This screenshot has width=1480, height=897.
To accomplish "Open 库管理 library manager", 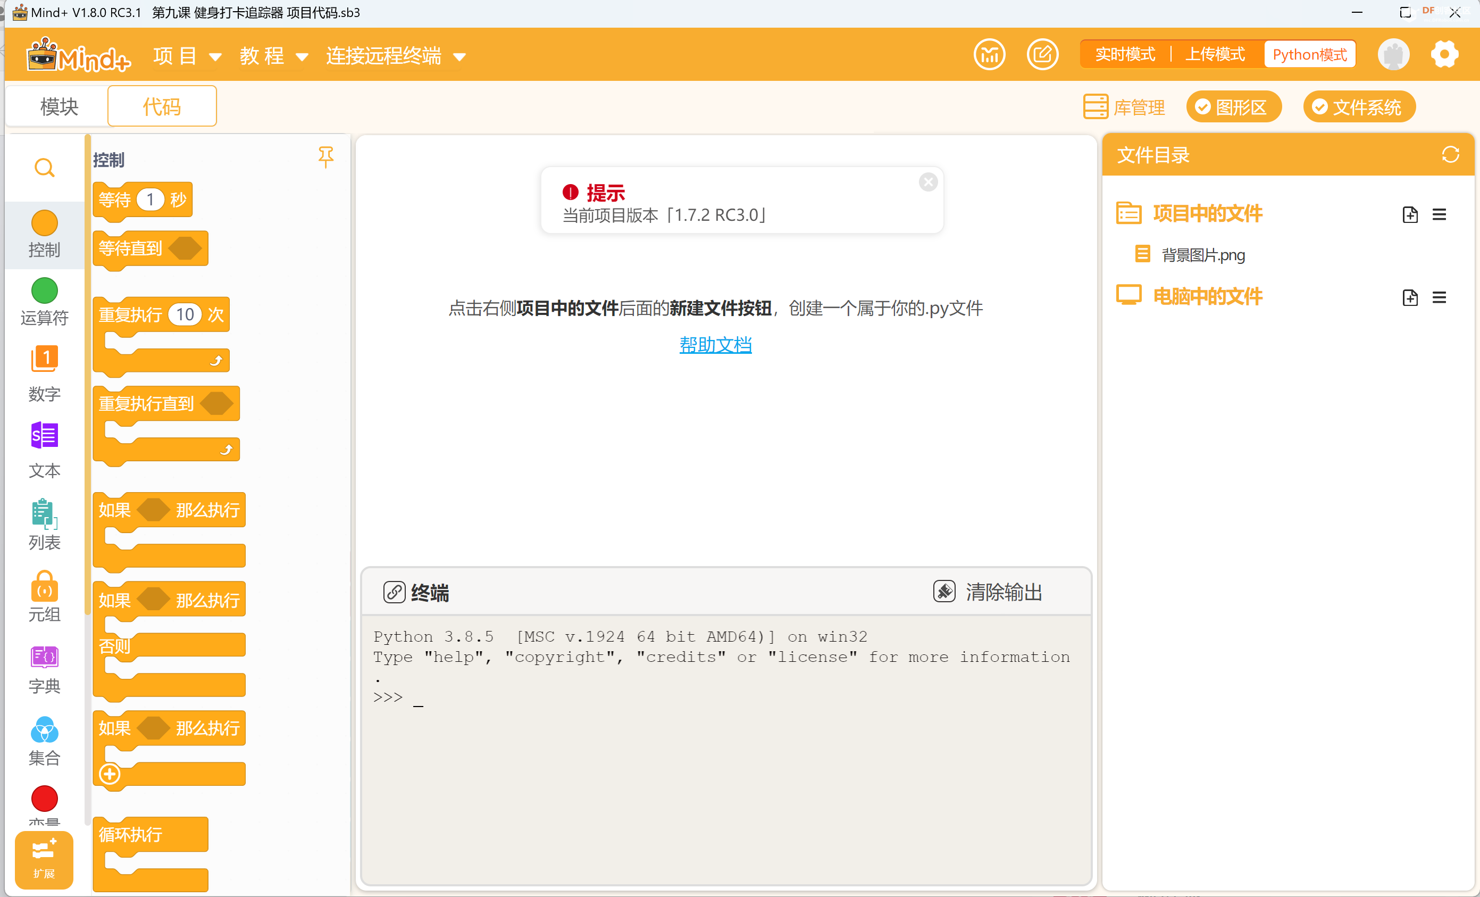I will tap(1124, 107).
